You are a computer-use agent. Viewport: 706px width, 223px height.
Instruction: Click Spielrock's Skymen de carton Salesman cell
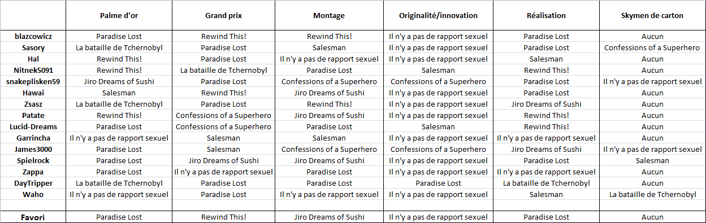(652, 160)
